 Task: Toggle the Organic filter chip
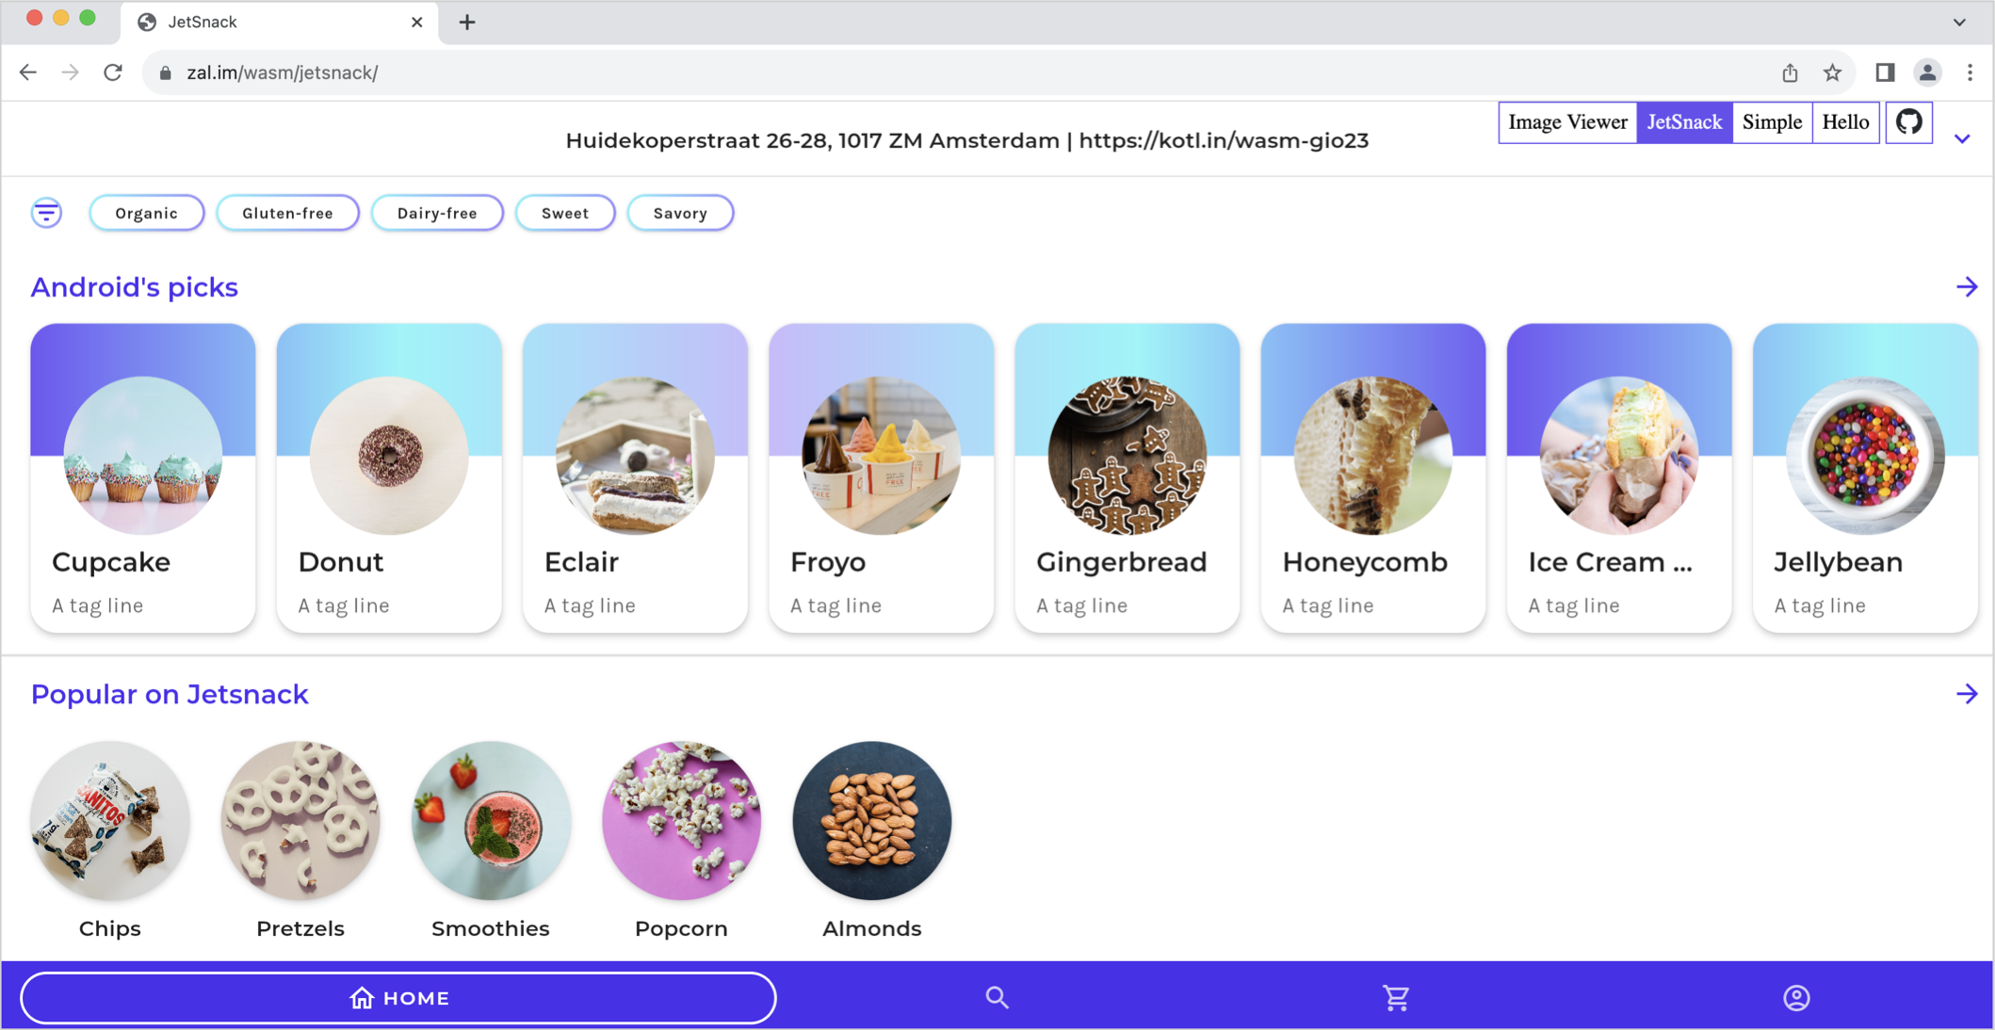click(x=144, y=213)
